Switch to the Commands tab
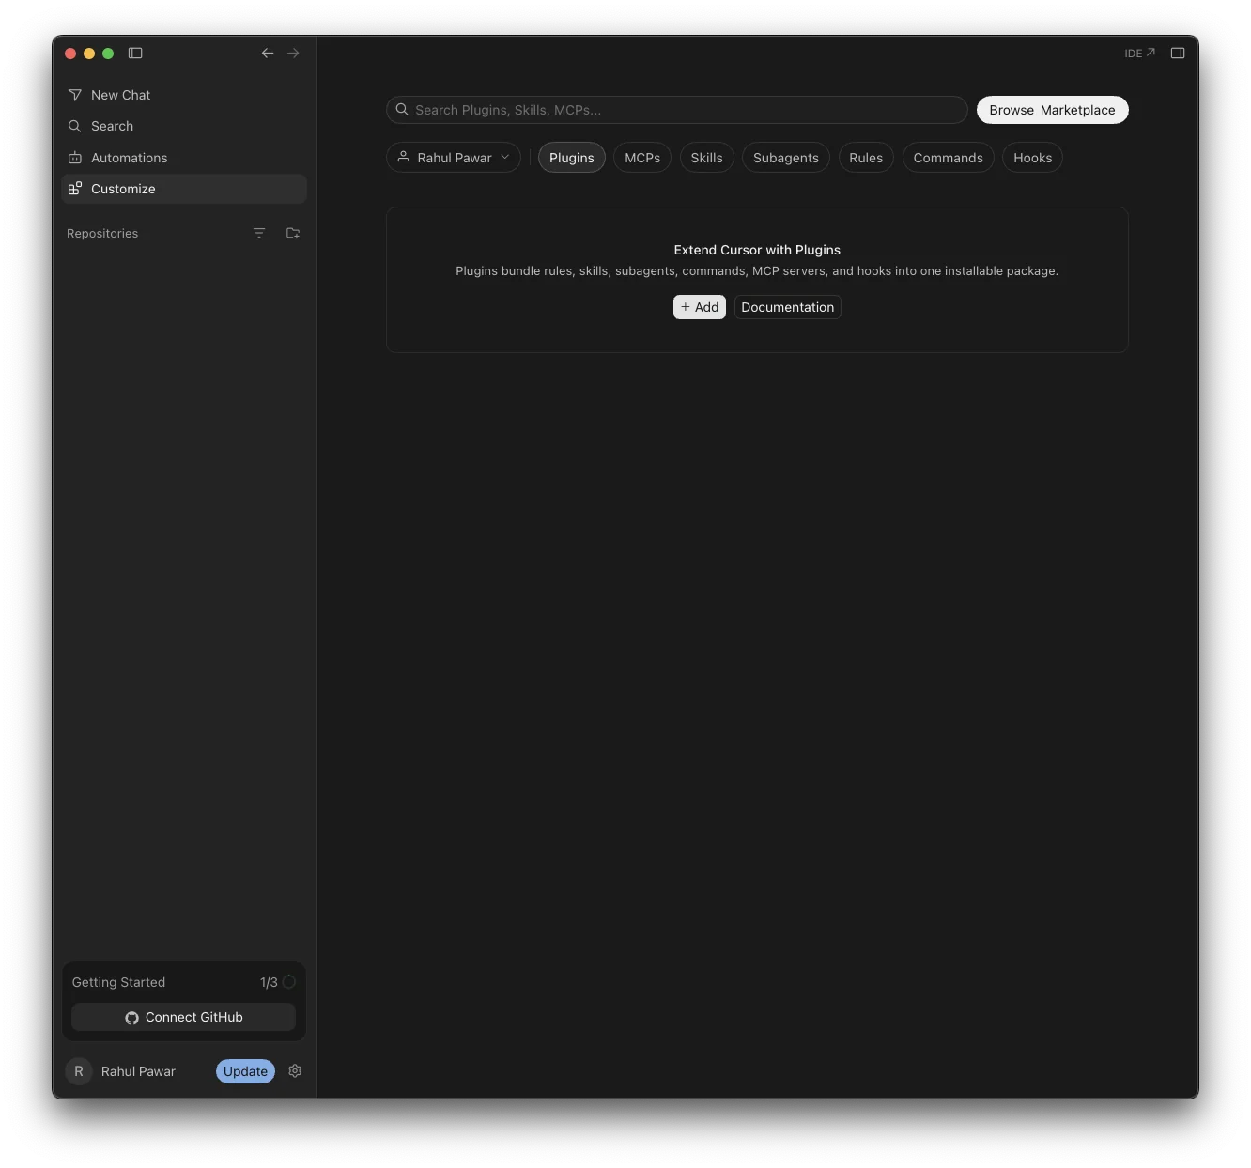1251x1168 pixels. tap(949, 158)
